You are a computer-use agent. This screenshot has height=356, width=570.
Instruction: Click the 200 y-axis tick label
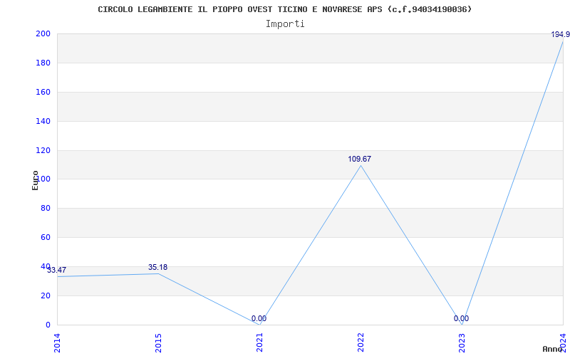pos(43,33)
